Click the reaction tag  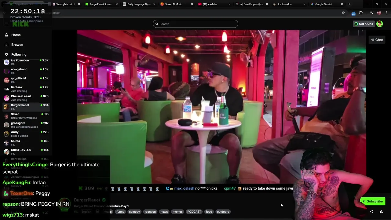point(150,211)
